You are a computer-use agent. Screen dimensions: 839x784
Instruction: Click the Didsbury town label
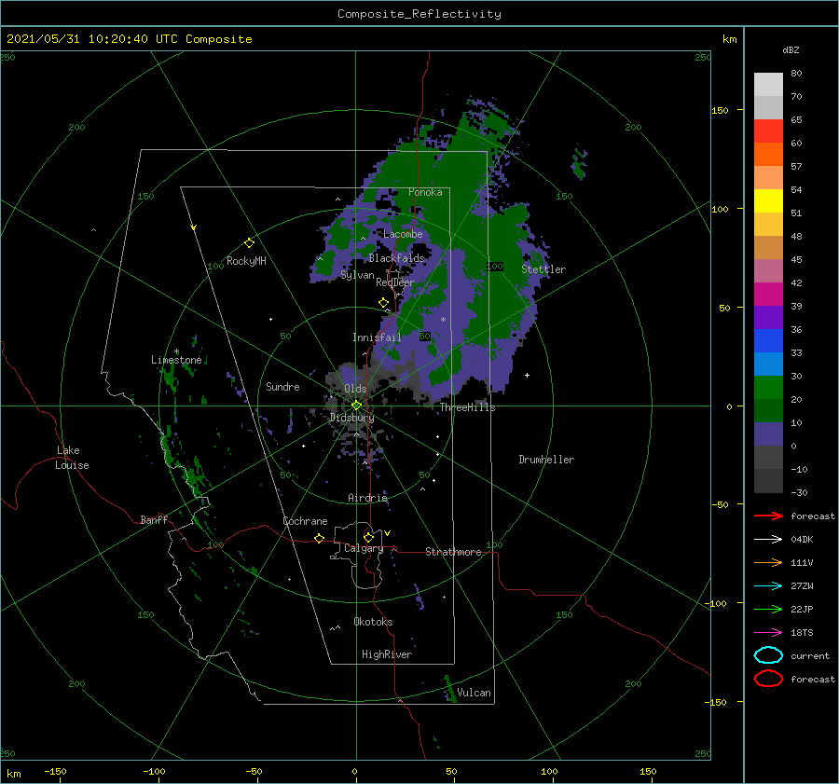[x=351, y=418]
